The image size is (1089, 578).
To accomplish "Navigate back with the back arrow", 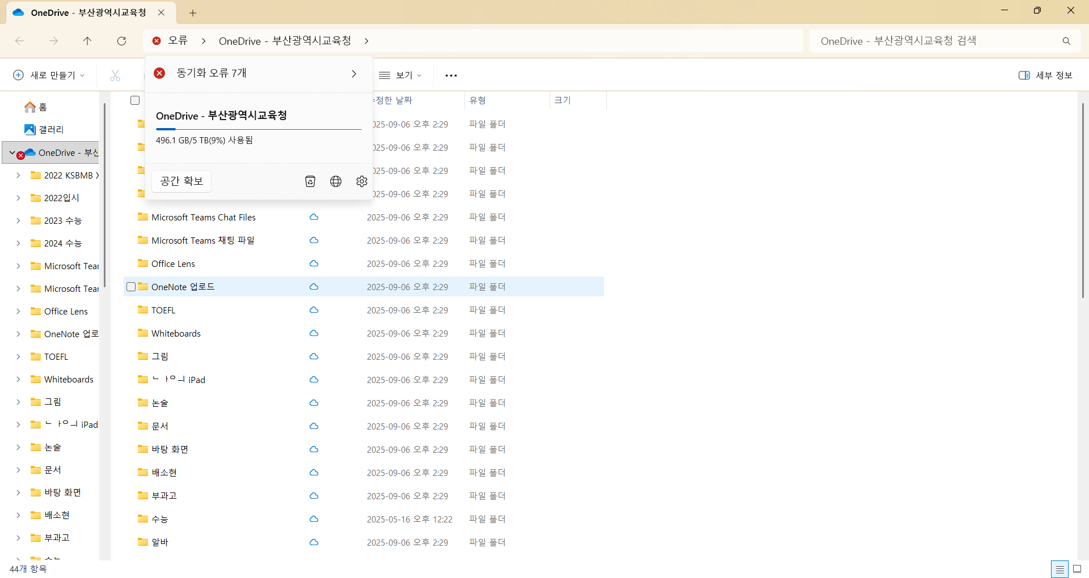I will [x=19, y=41].
